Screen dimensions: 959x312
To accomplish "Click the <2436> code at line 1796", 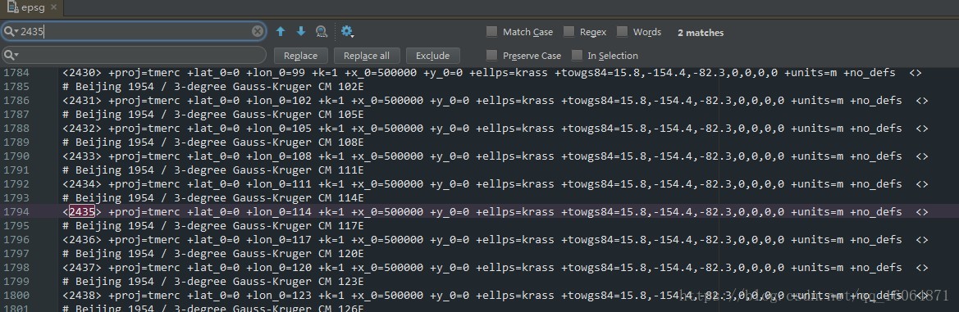I will click(82, 240).
